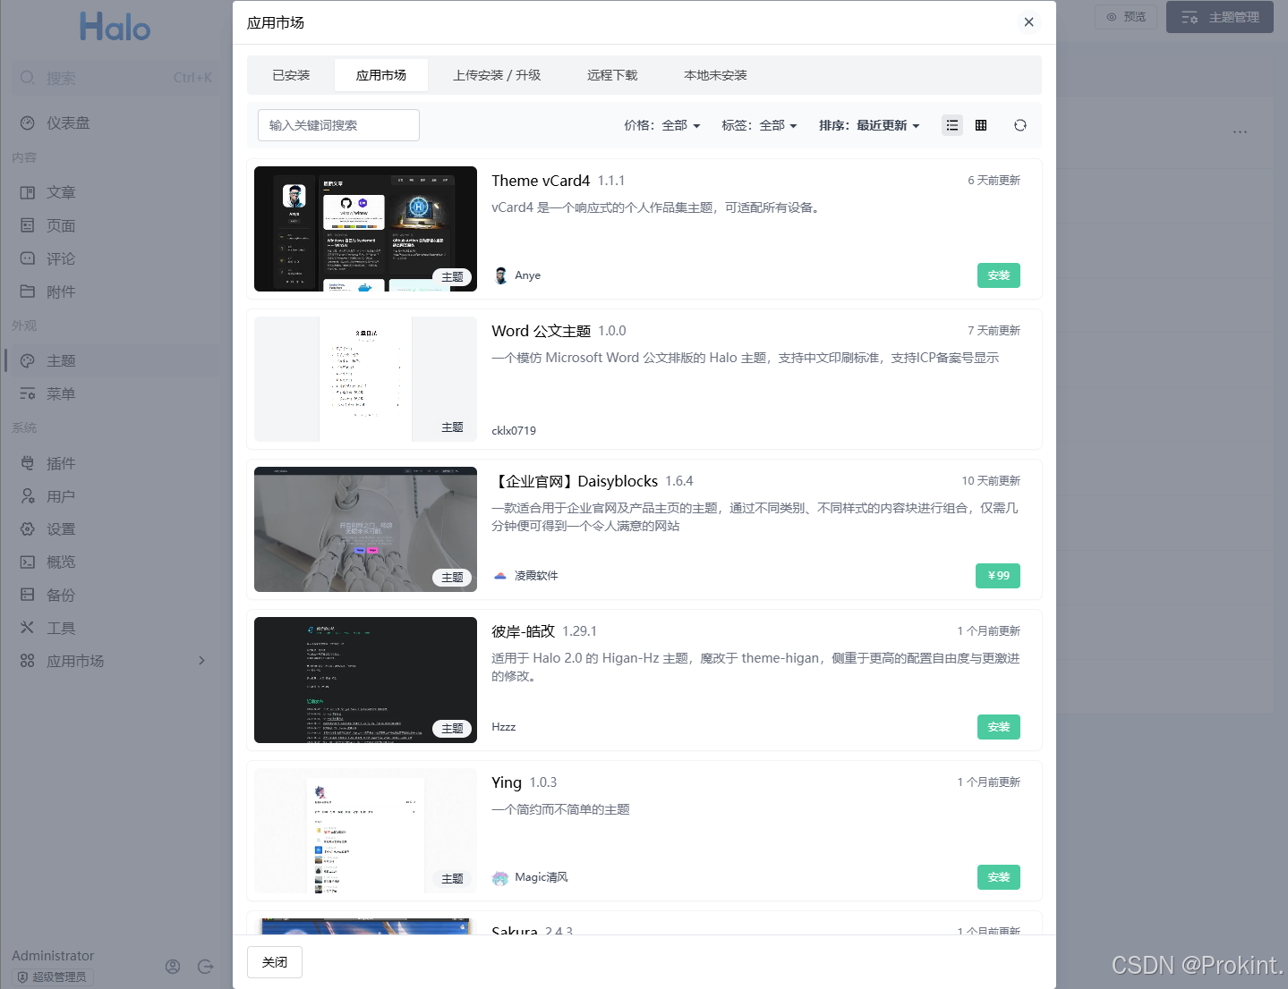Open the 应用市场 apps grid icon in sidebar
This screenshot has width=1288, height=989.
[x=28, y=661]
